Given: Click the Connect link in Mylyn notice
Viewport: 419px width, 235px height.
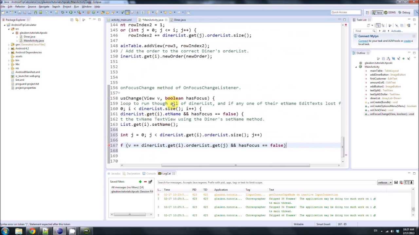Looking at the screenshot, I should (x=363, y=41).
